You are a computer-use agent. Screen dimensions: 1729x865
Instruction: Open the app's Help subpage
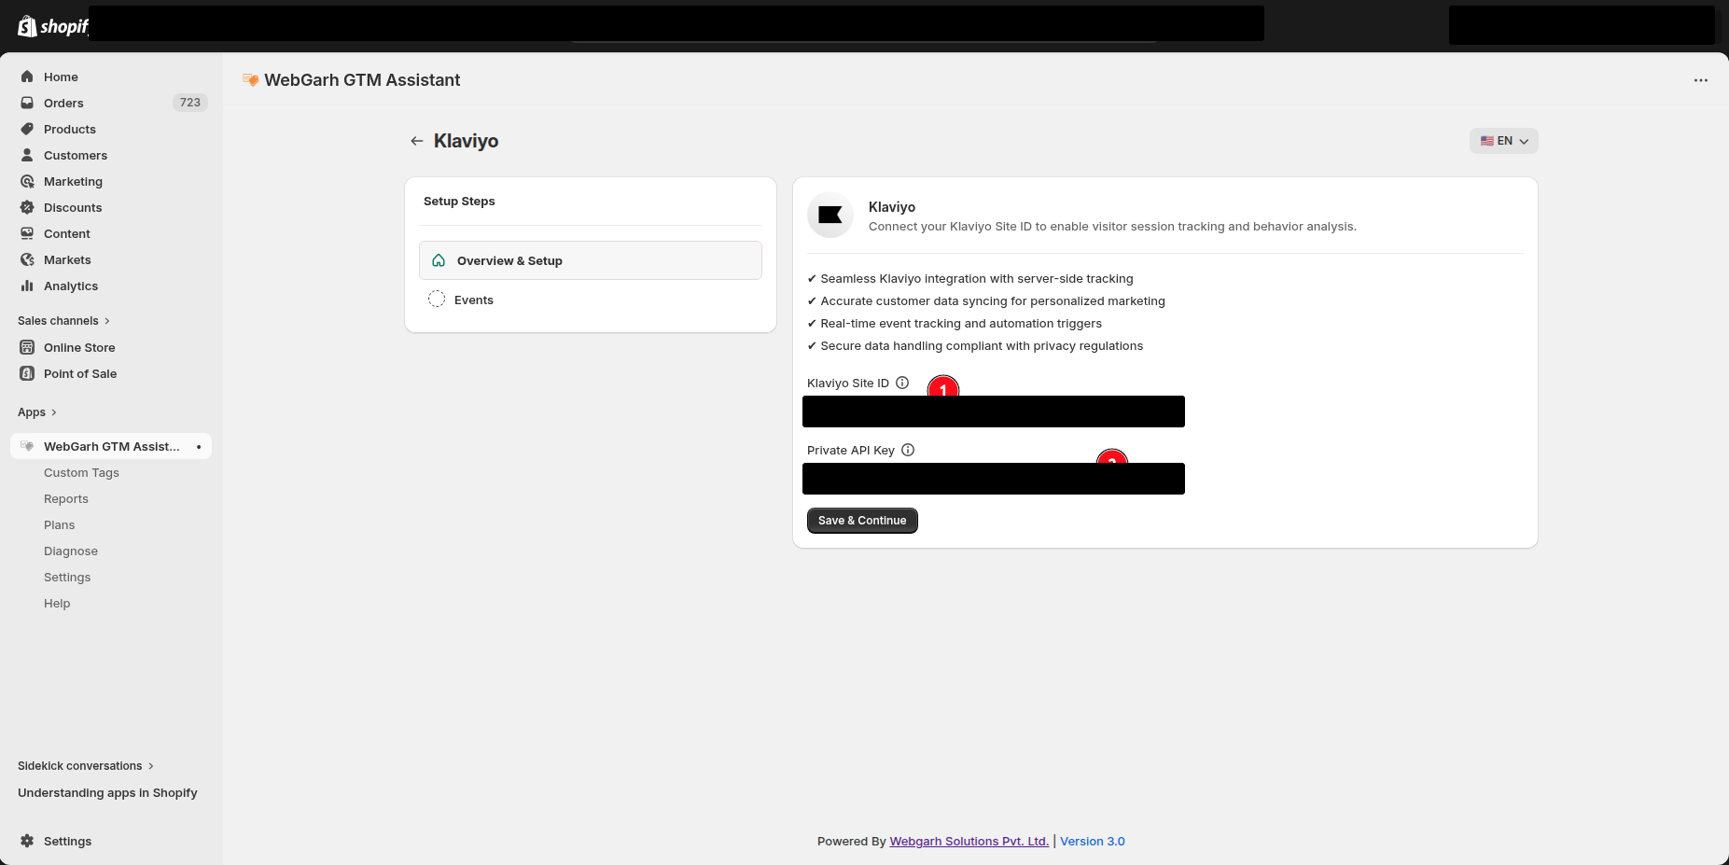tap(57, 603)
